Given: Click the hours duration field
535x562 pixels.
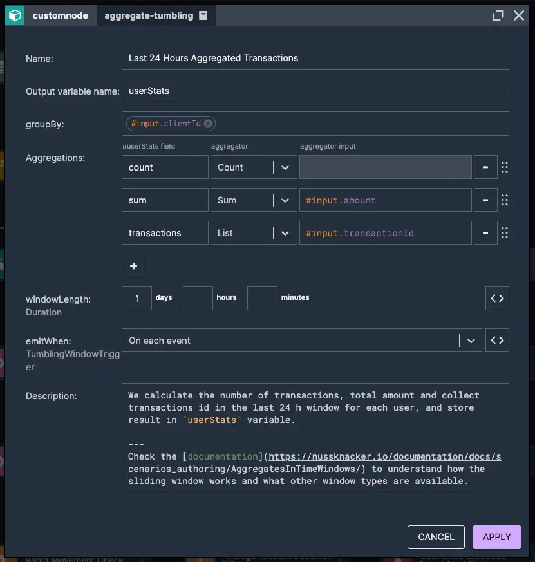Looking at the screenshot, I should click(198, 298).
